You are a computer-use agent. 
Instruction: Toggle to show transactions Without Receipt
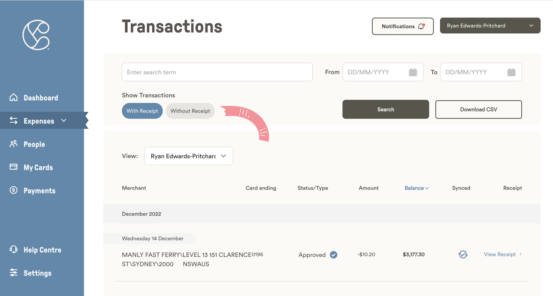coord(190,111)
